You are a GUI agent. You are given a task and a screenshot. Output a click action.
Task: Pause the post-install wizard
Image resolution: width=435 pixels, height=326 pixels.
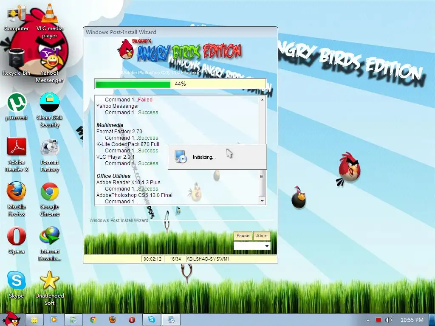243,236
